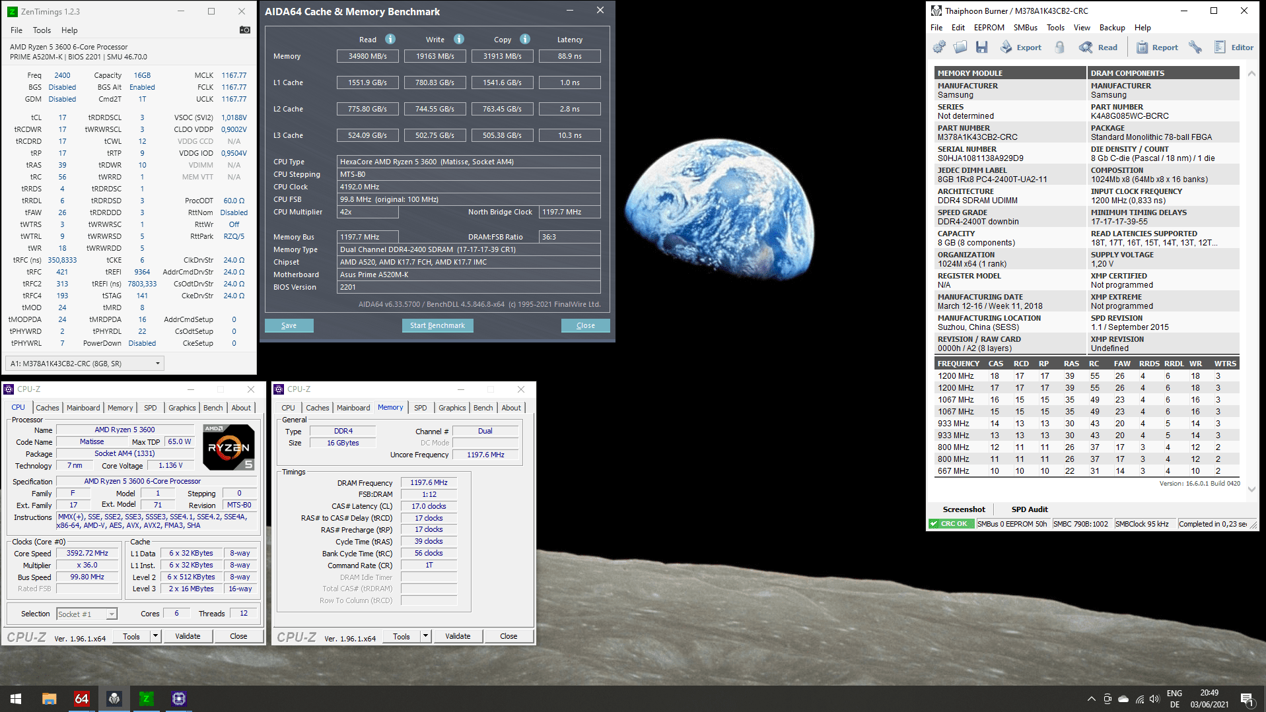Click the ENG DE language indicator
The height and width of the screenshot is (712, 1266).
pos(1174,699)
